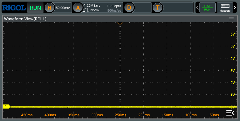Select the 50.00ms/ horizontal timebase value
The height and width of the screenshot is (121, 240).
(x=63, y=8)
